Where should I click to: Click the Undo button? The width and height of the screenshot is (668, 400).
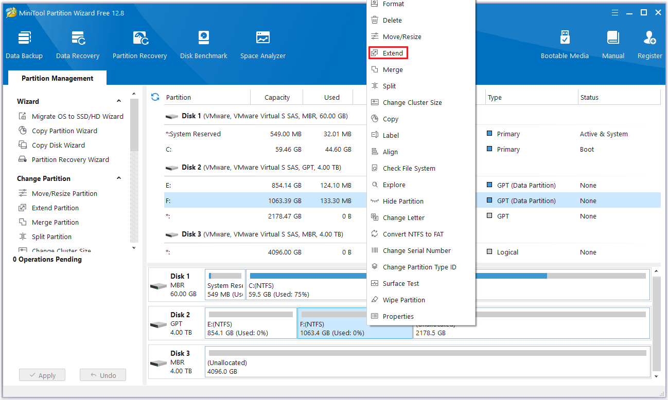[x=103, y=375]
